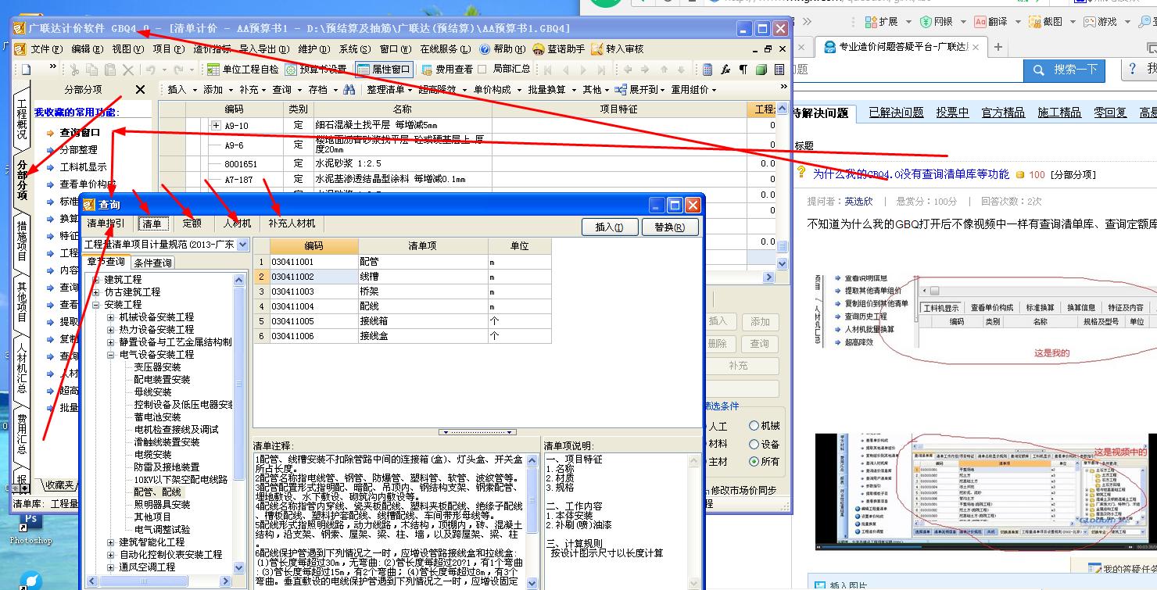Click the 蓝诺助手 helmet icon
Viewport: 1157px width, 590px height.
[539, 49]
